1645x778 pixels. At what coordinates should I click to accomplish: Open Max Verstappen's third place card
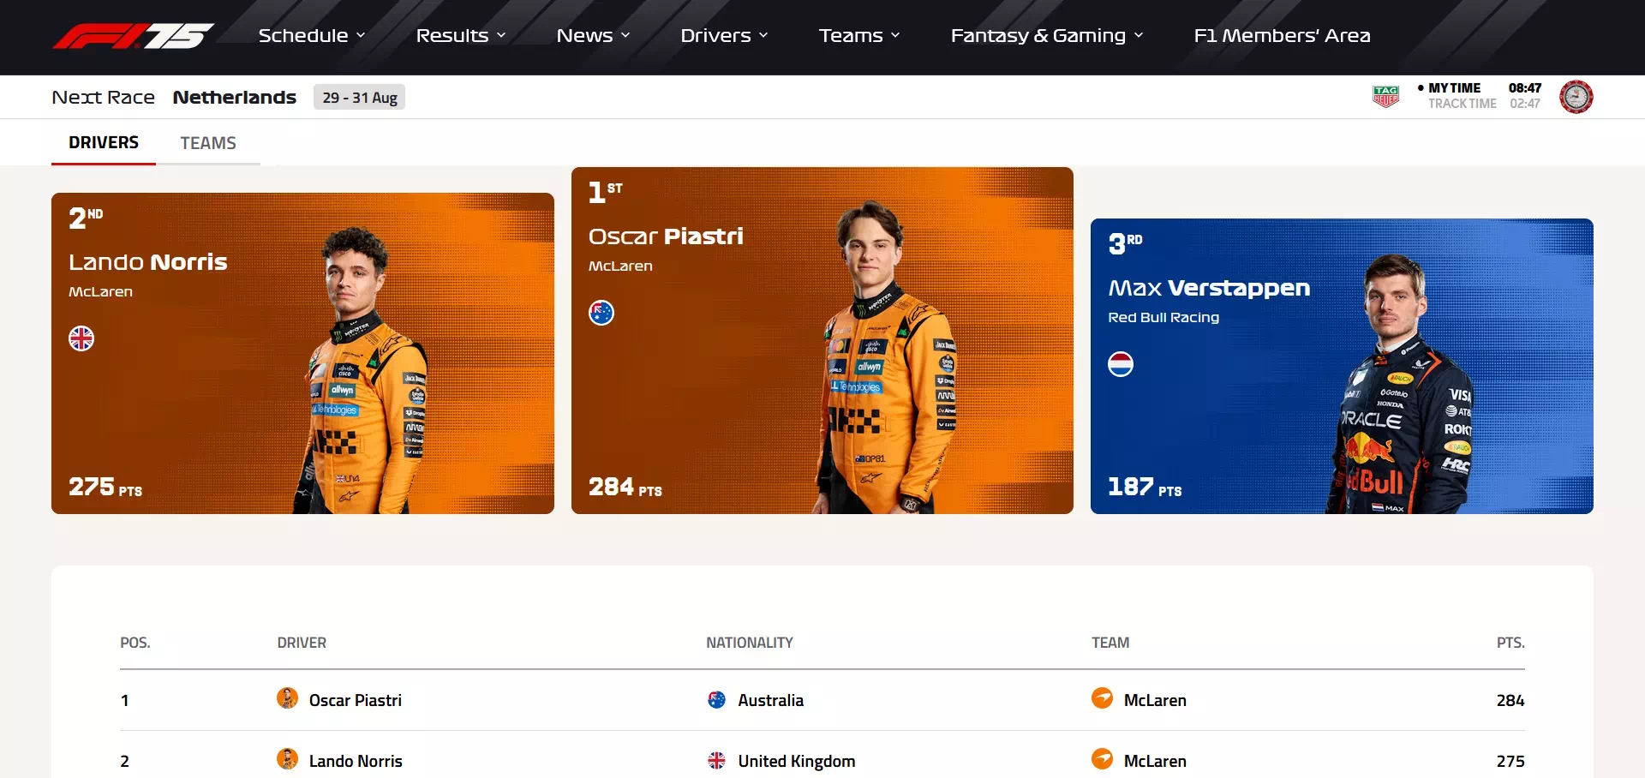pos(1342,366)
